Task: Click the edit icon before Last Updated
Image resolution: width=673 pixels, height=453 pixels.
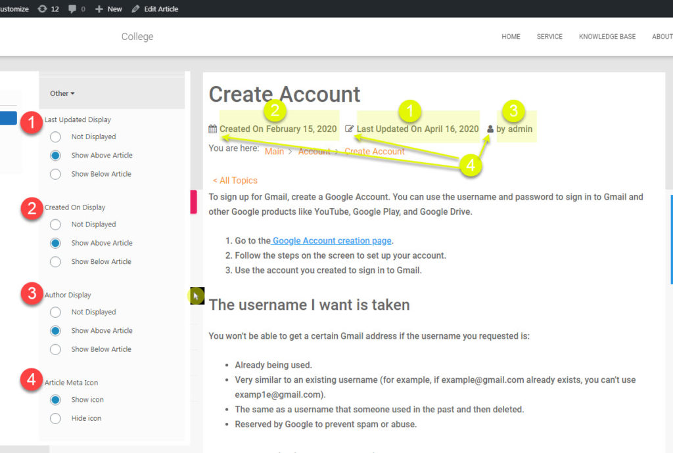Action: [x=350, y=129]
